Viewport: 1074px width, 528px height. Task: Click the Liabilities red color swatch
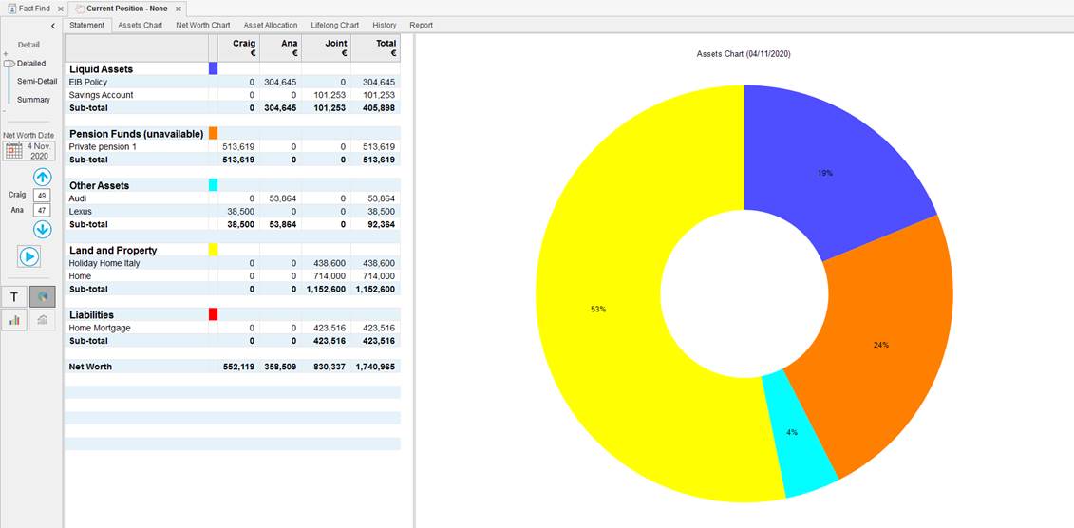(213, 314)
